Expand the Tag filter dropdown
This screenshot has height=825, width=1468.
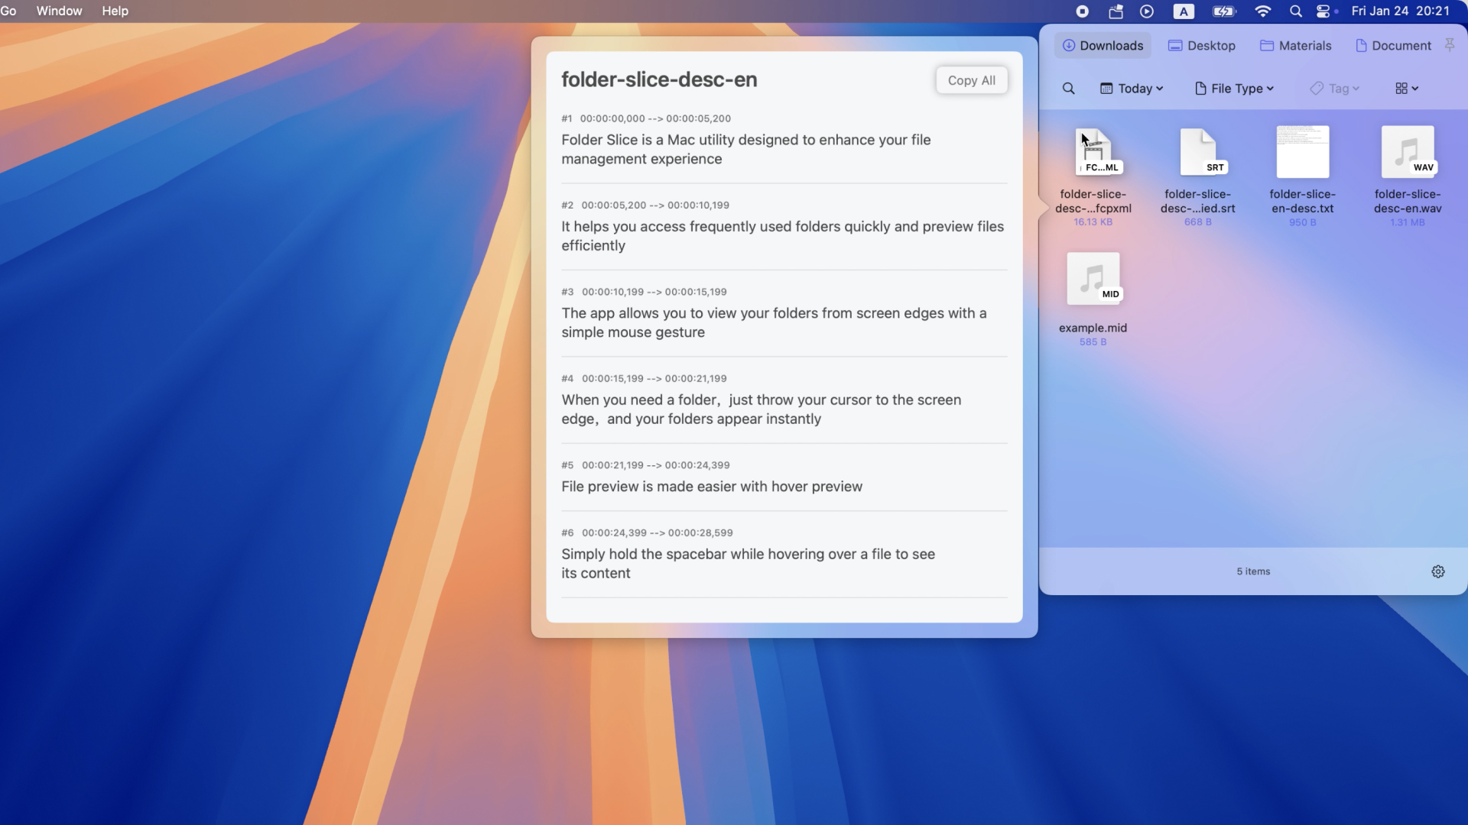point(1336,89)
